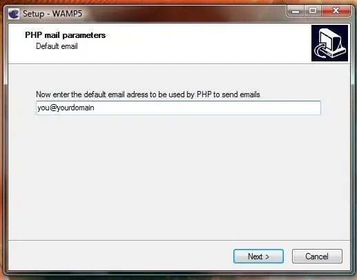This screenshot has width=357, height=280.
Task: Click the installer computer image in header
Action: (x=329, y=43)
